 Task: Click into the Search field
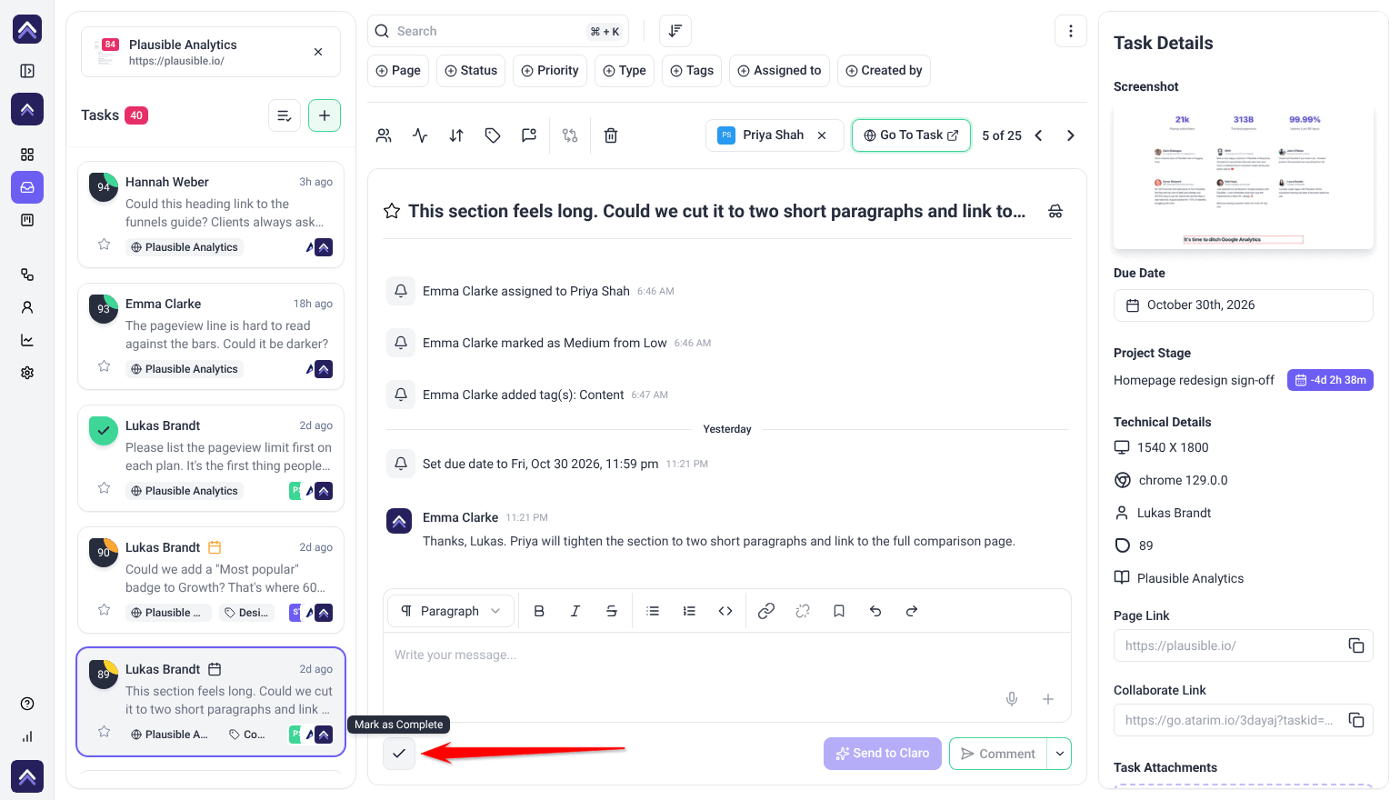tap(498, 31)
